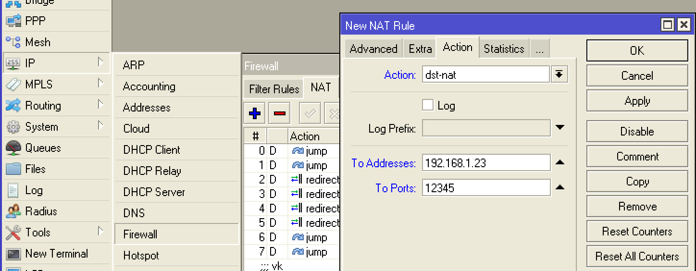This screenshot has width=696, height=271.
Task: Open Addresses from the IP submenu
Action: (x=177, y=108)
